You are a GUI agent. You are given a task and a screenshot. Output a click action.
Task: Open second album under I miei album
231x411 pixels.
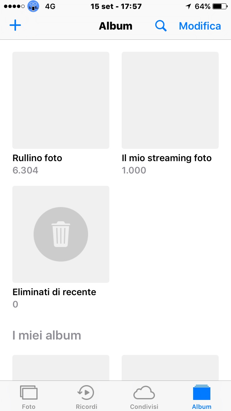click(170, 368)
